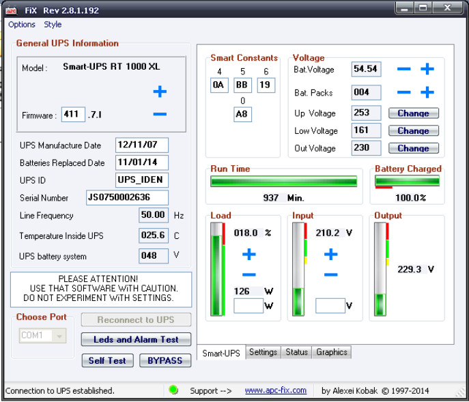Viewport: 469px width, 402px height.
Task: Click the plus icon in the Input panel
Action: click(331, 255)
